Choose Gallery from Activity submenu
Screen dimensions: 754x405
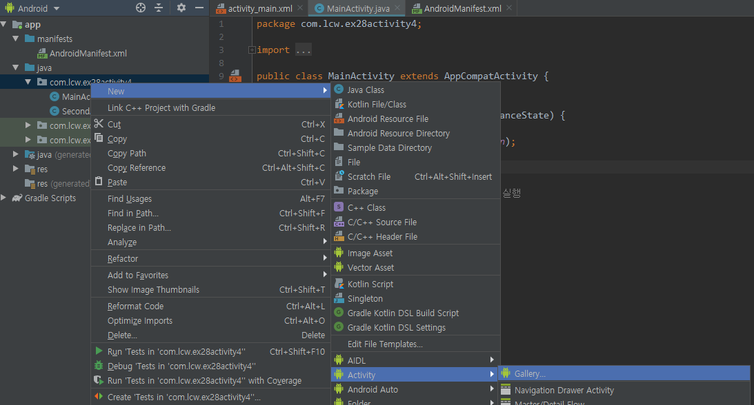click(x=624, y=373)
